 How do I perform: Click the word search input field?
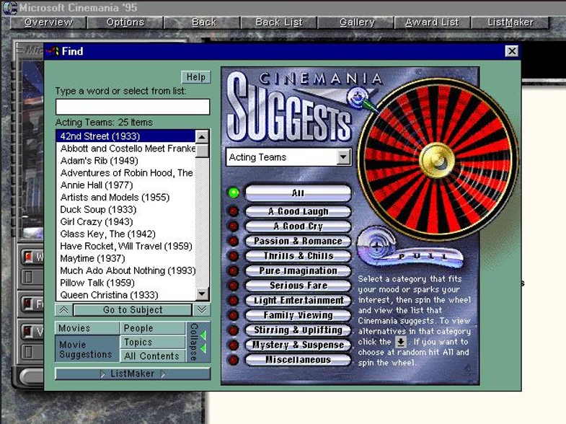pyautogui.click(x=133, y=107)
